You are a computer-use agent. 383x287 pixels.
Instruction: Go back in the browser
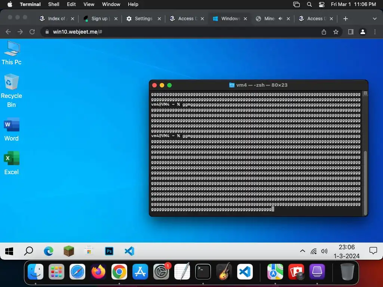[x=8, y=32]
